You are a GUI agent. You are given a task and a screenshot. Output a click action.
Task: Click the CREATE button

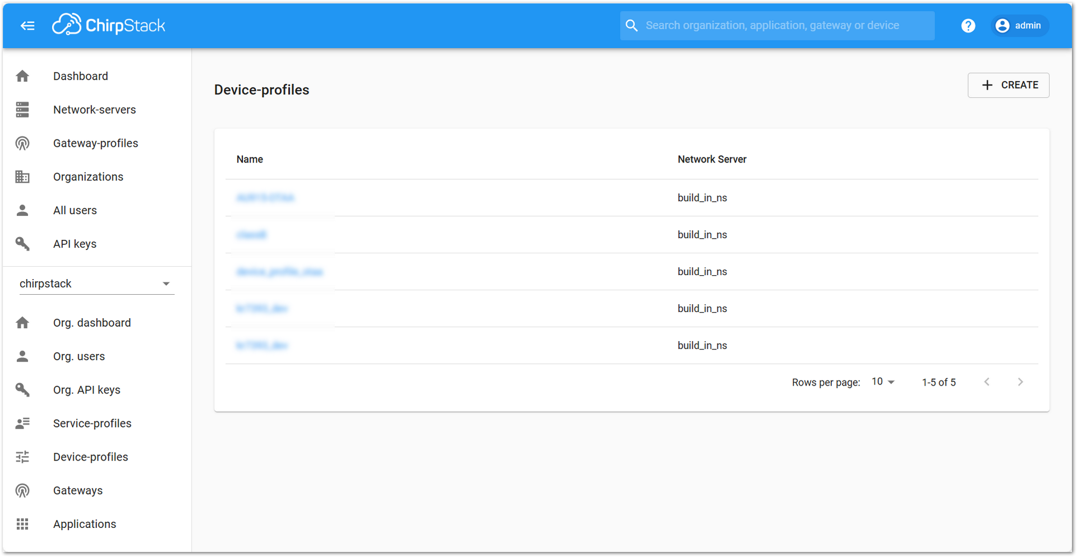[x=1008, y=85]
